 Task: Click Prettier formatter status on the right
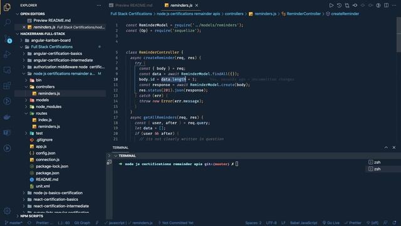tap(353, 223)
